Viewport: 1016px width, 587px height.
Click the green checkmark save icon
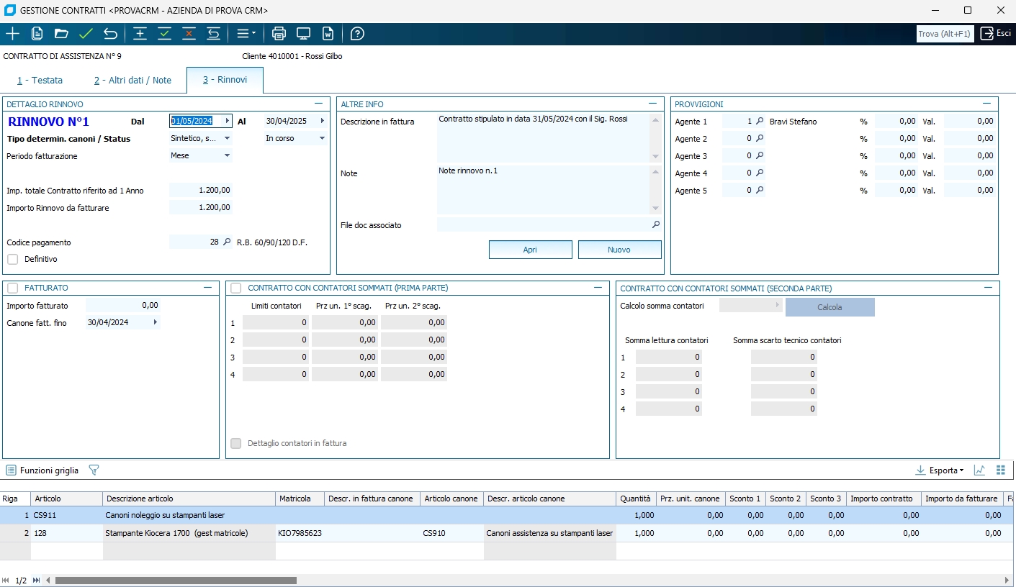coord(86,34)
